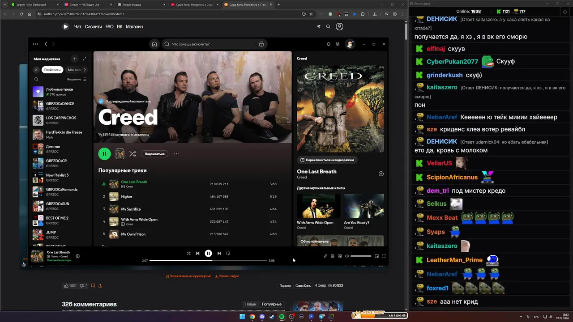Toggle repeat in Spotify player bar
This screenshot has width=573, height=322.
(x=228, y=253)
